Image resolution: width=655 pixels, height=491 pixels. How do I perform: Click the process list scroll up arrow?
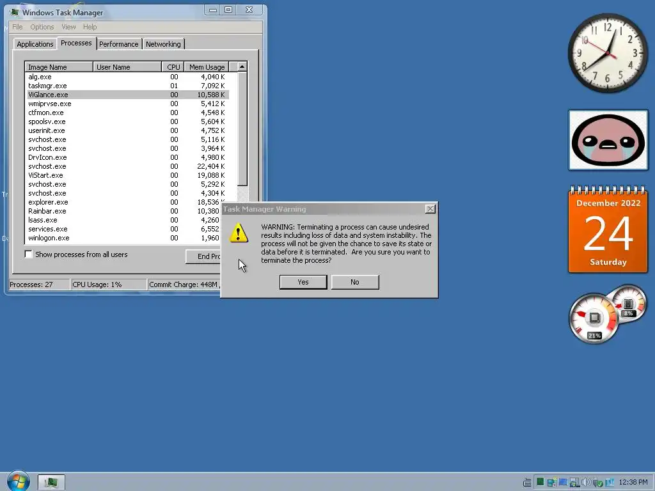(x=242, y=66)
